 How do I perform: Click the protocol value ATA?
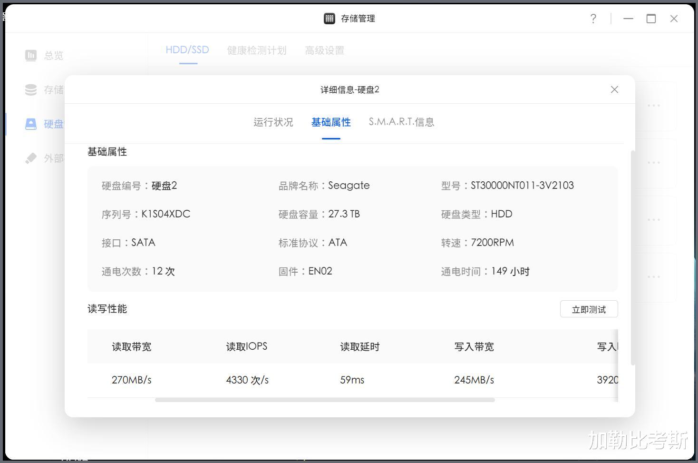[x=338, y=243]
